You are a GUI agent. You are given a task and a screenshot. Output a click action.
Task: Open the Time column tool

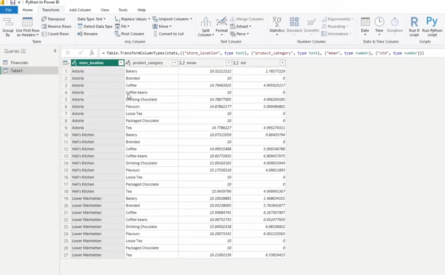pos(379,27)
